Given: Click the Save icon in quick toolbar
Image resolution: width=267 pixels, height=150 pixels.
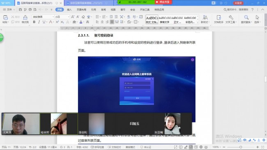Looking at the screenshot, I should click(x=20, y=9).
